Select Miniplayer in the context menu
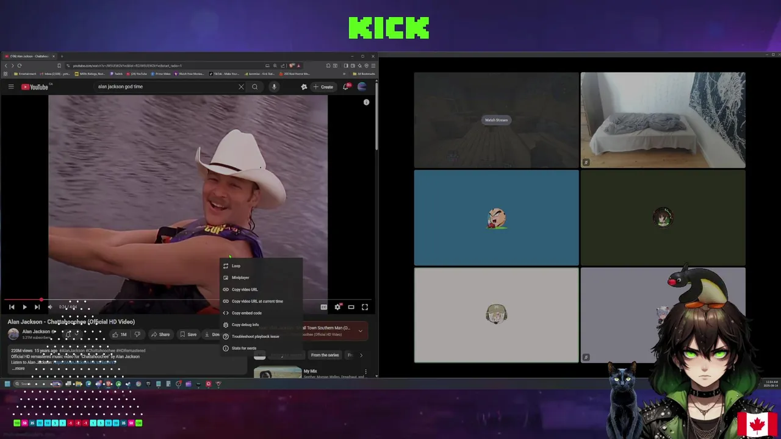781x439 pixels. 261,277
